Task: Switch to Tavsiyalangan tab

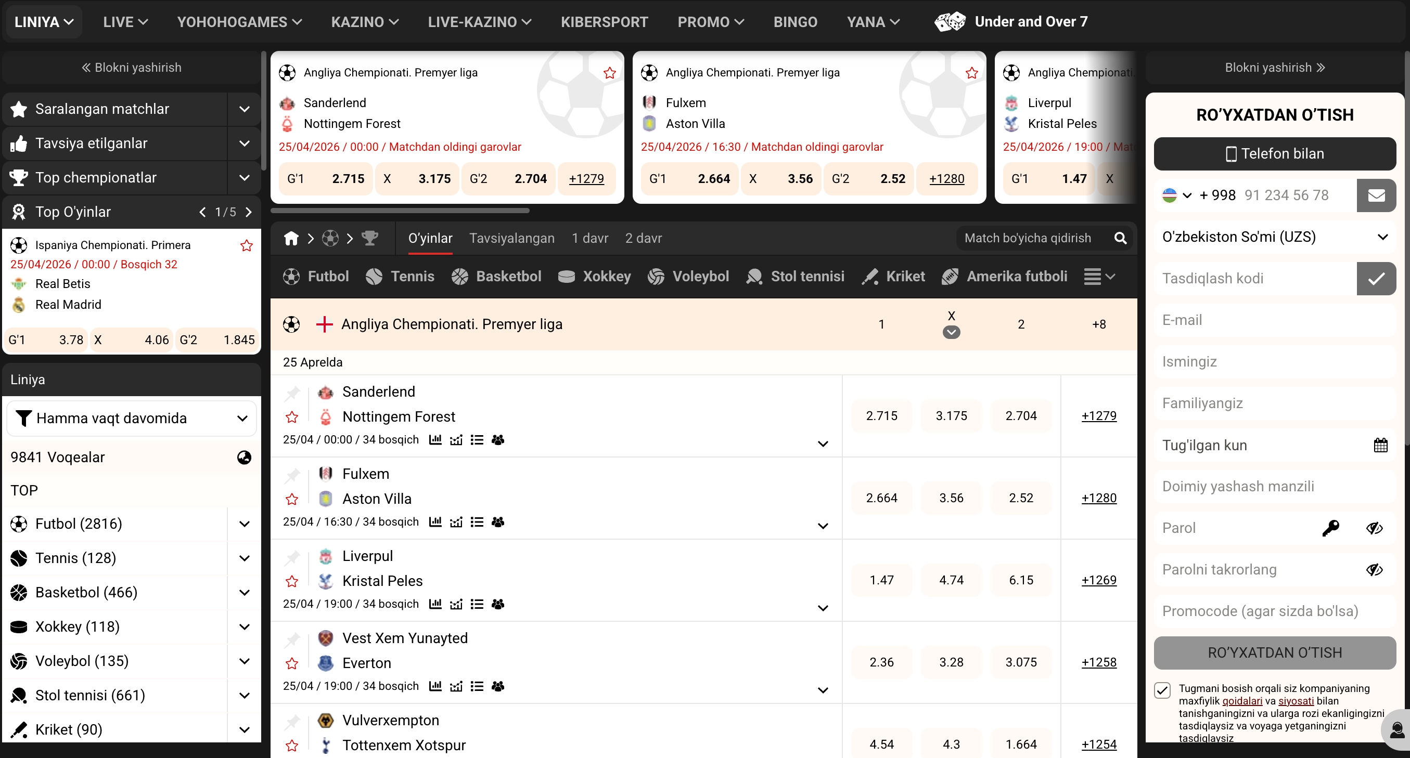Action: point(512,239)
